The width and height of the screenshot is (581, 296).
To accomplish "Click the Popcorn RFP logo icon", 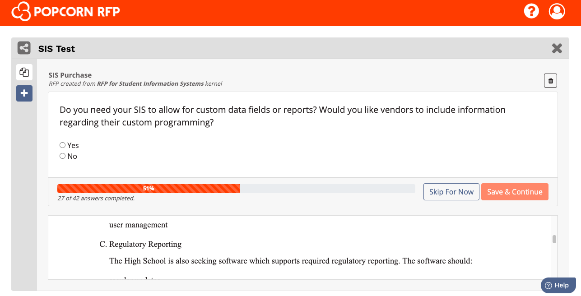I will pyautogui.click(x=21, y=11).
